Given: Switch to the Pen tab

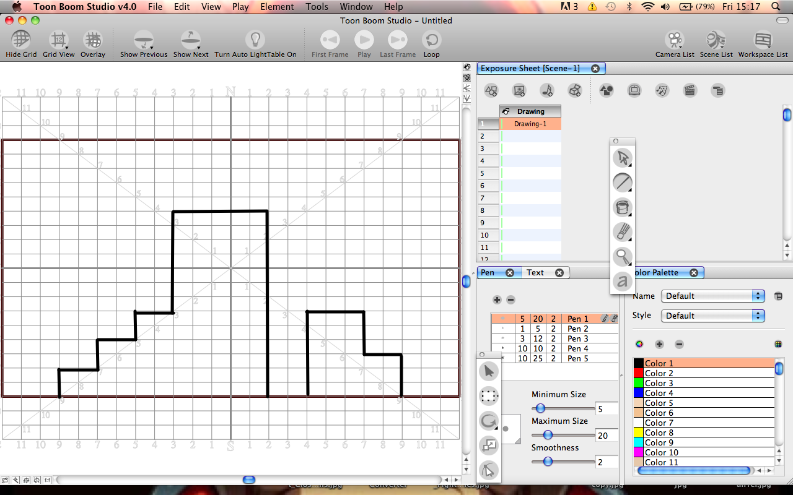Looking at the screenshot, I should (x=488, y=272).
